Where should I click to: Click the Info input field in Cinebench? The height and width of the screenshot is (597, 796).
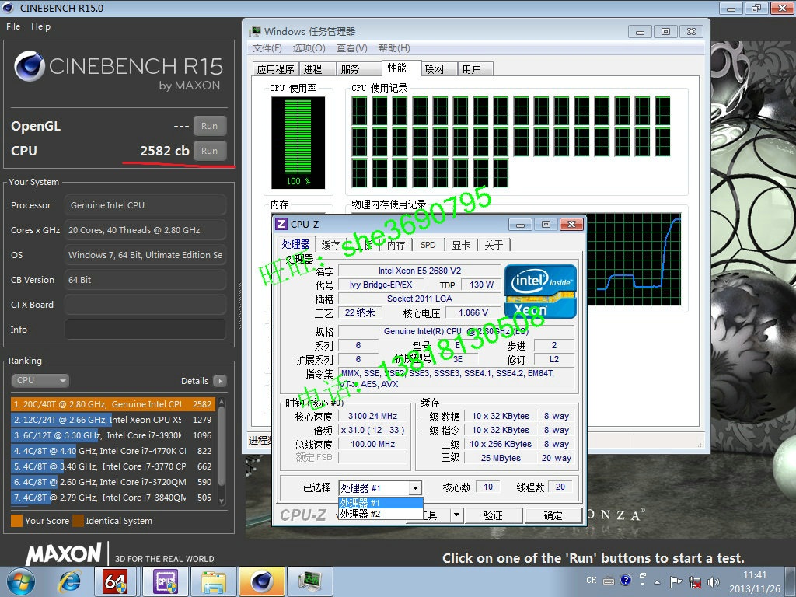tap(145, 330)
